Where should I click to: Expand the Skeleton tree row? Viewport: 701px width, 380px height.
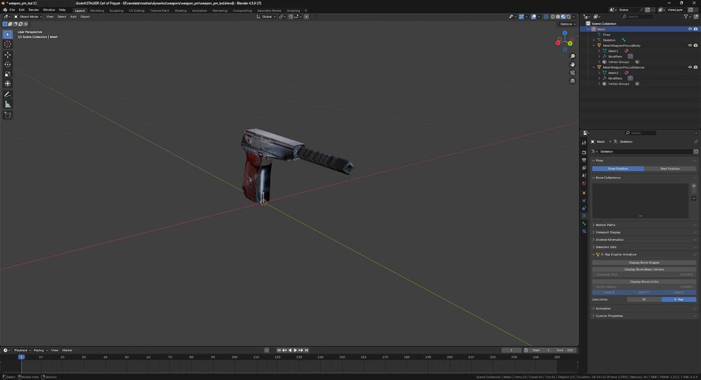click(594, 40)
